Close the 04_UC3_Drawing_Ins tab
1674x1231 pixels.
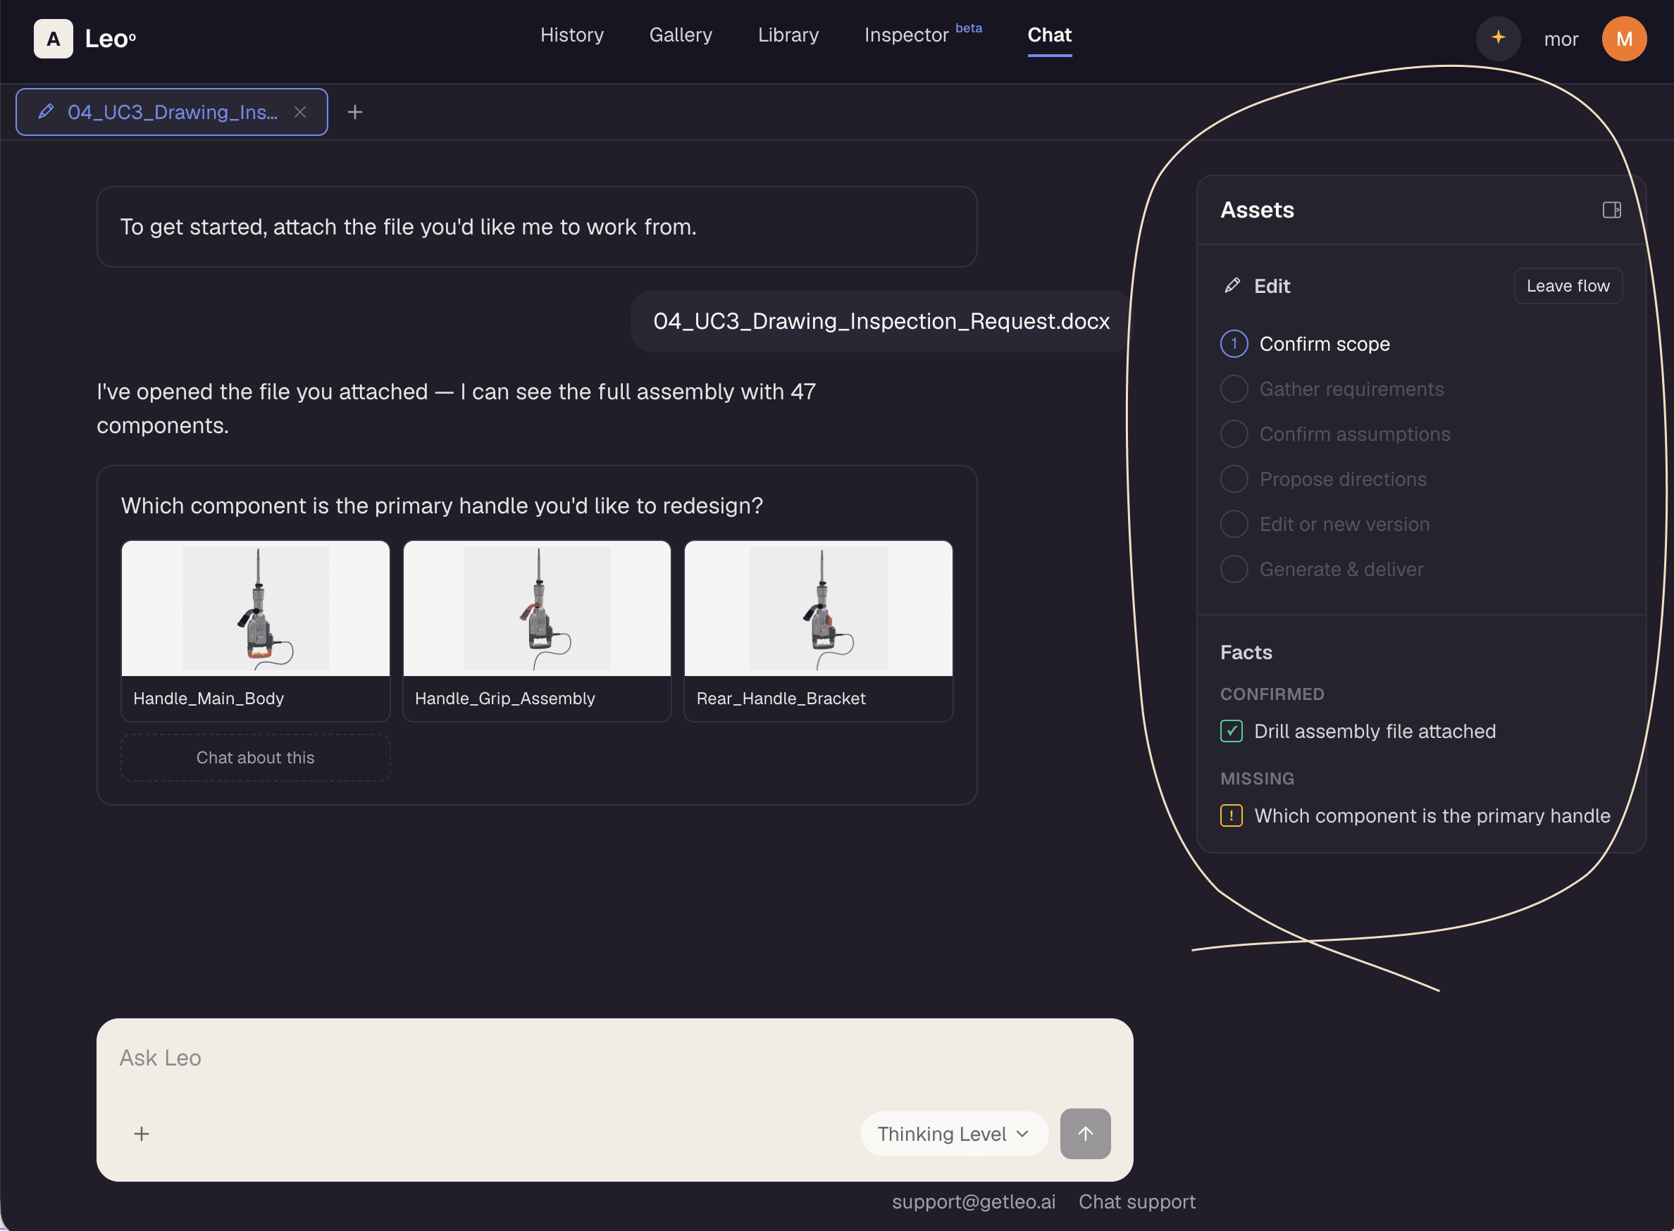(300, 112)
